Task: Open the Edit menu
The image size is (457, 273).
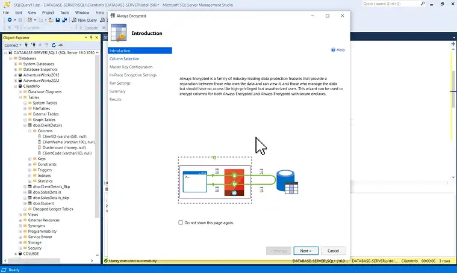Action: point(19,13)
